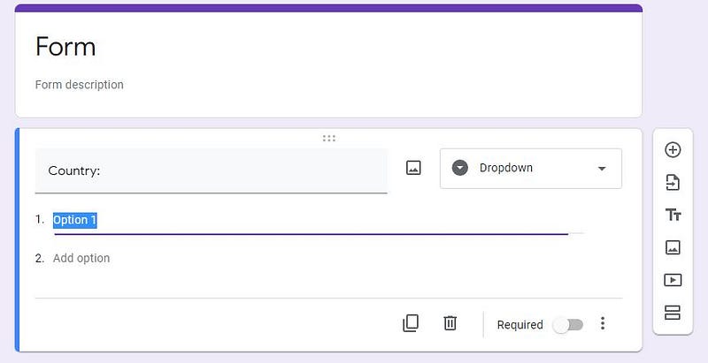708x363 pixels.
Task: Click the drag handle above question
Action: pos(329,138)
